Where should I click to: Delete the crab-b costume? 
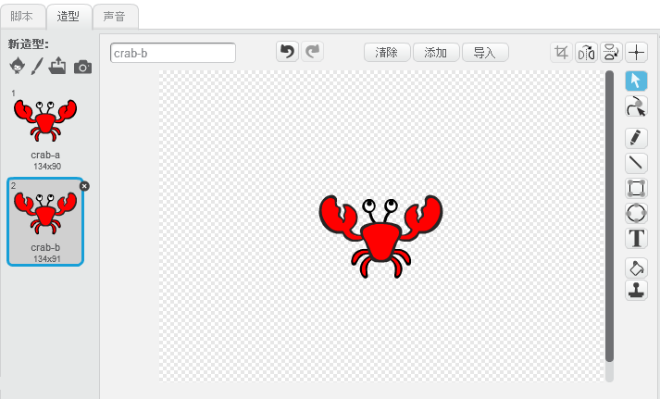coord(84,186)
